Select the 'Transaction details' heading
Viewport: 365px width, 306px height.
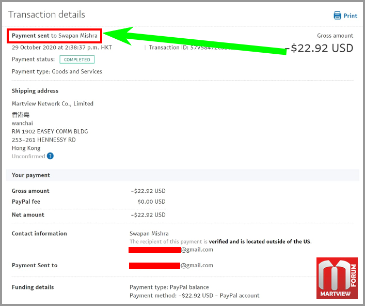click(x=46, y=14)
